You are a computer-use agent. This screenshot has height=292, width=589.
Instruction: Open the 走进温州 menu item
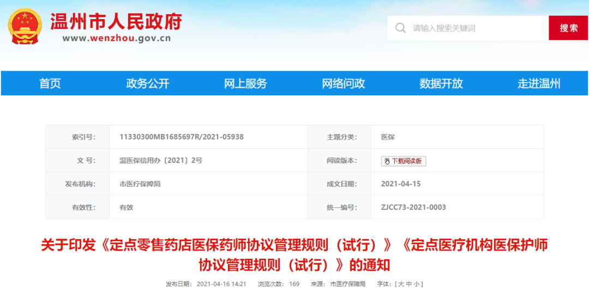point(539,83)
